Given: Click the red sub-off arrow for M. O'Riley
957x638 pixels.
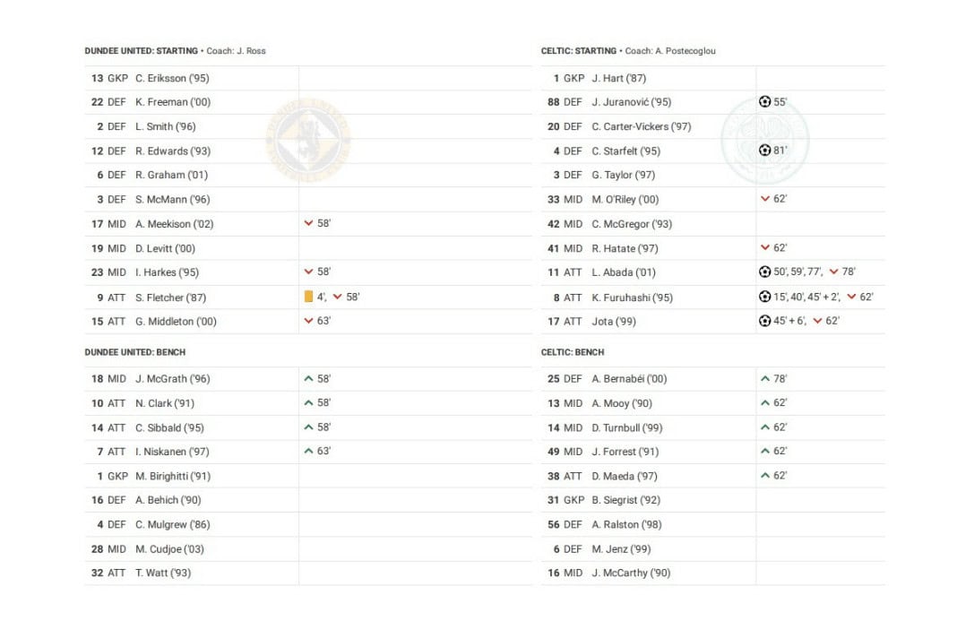Looking at the screenshot, I should pyautogui.click(x=765, y=199).
